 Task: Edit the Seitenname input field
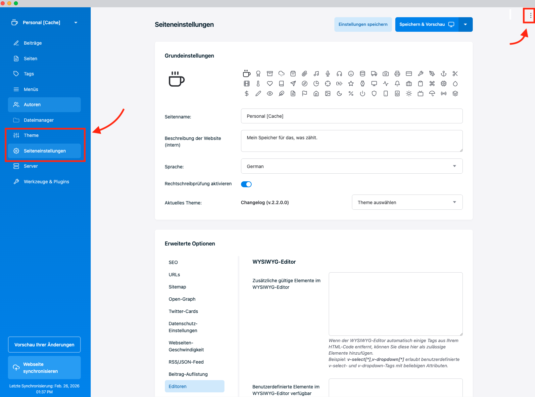(x=352, y=116)
